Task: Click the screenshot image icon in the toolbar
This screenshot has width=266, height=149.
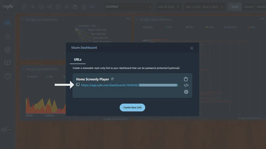Action: [x=58, y=6]
